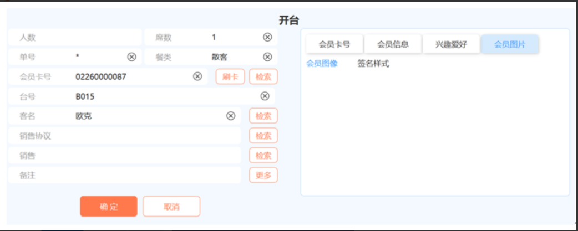
Task: Search 销售协议 using its 检索 button
Action: (x=263, y=136)
